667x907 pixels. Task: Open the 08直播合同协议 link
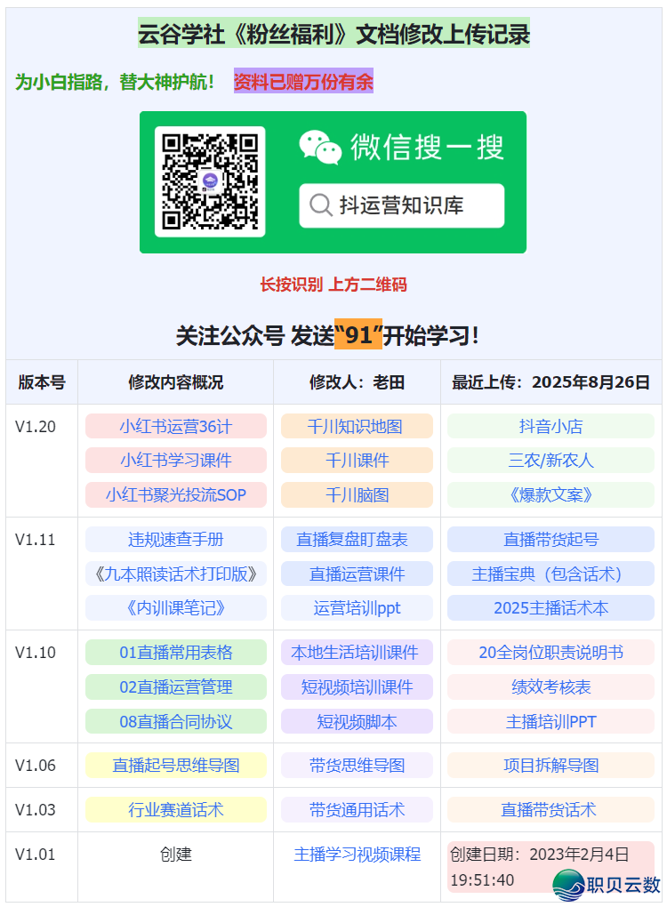[176, 721]
